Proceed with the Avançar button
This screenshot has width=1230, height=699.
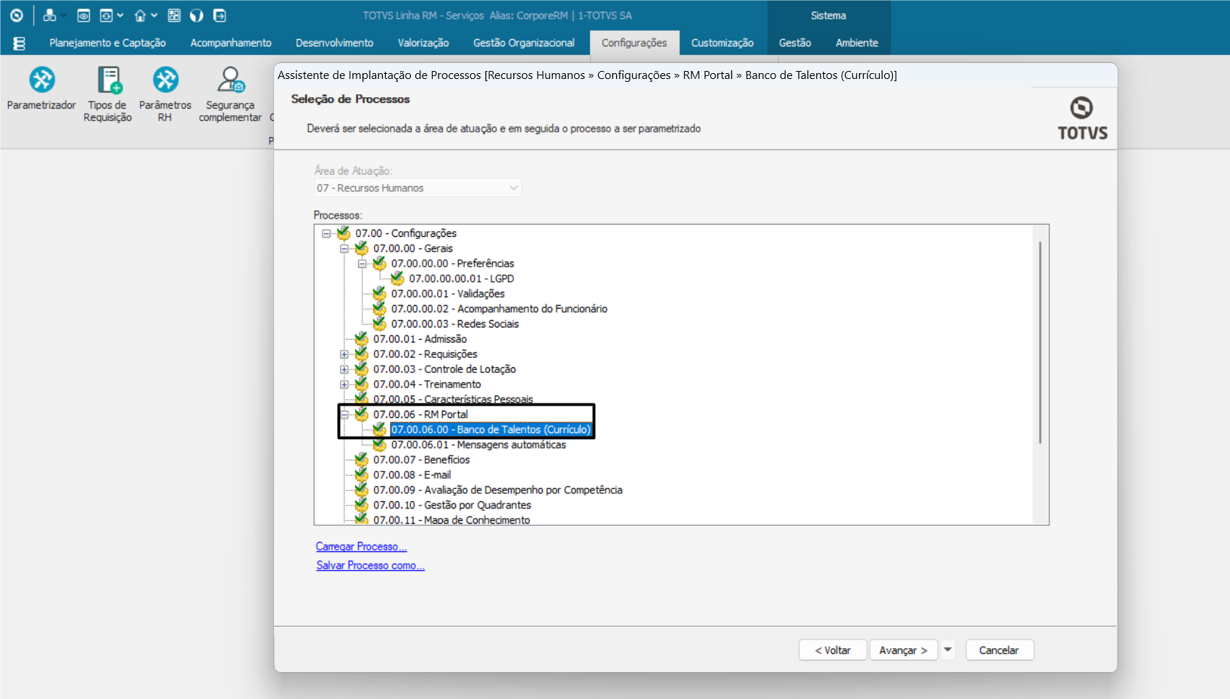click(903, 650)
